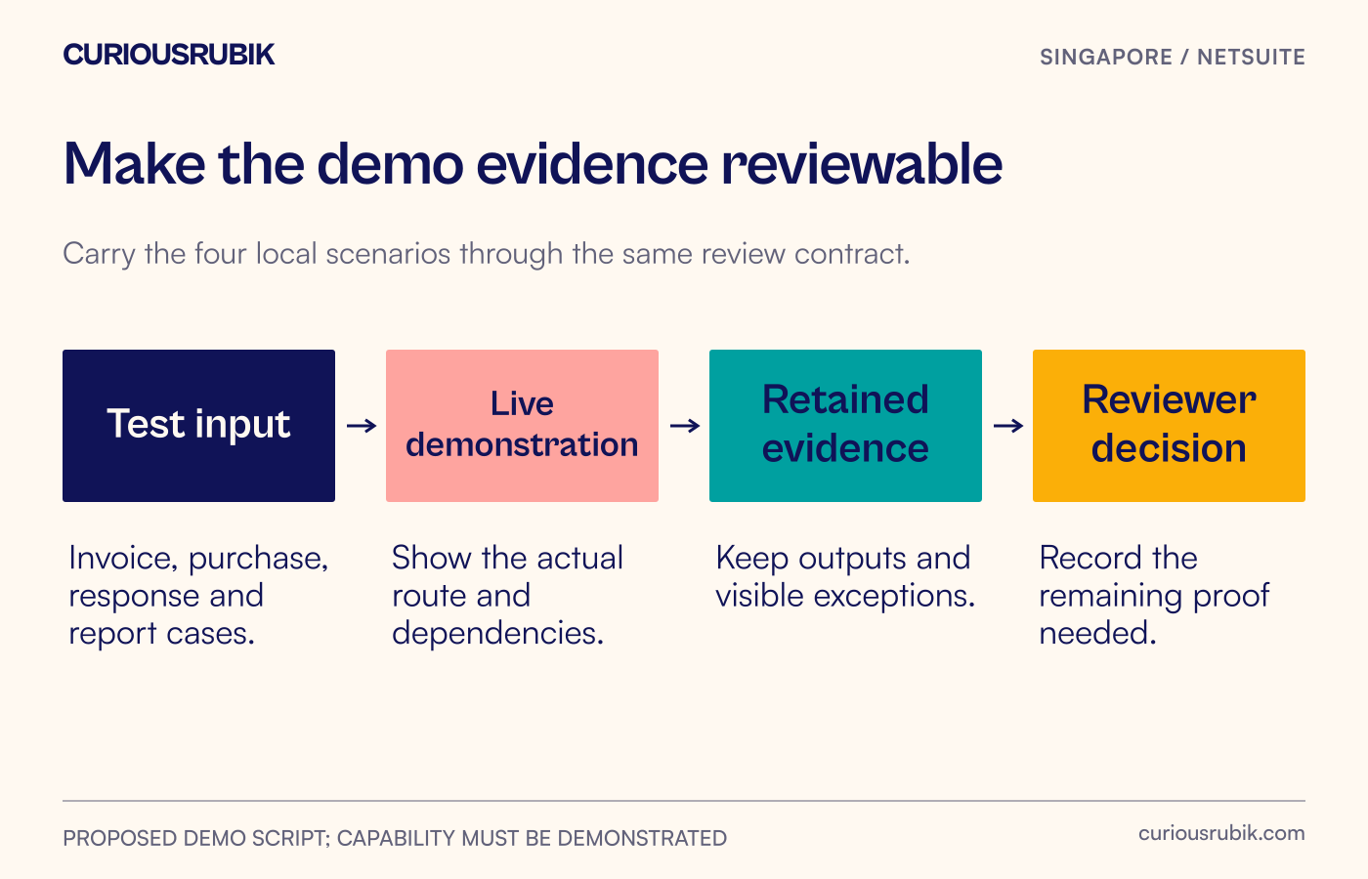This screenshot has width=1368, height=879.
Task: Click the Invoice, purchase, response description text
Action: [198, 595]
